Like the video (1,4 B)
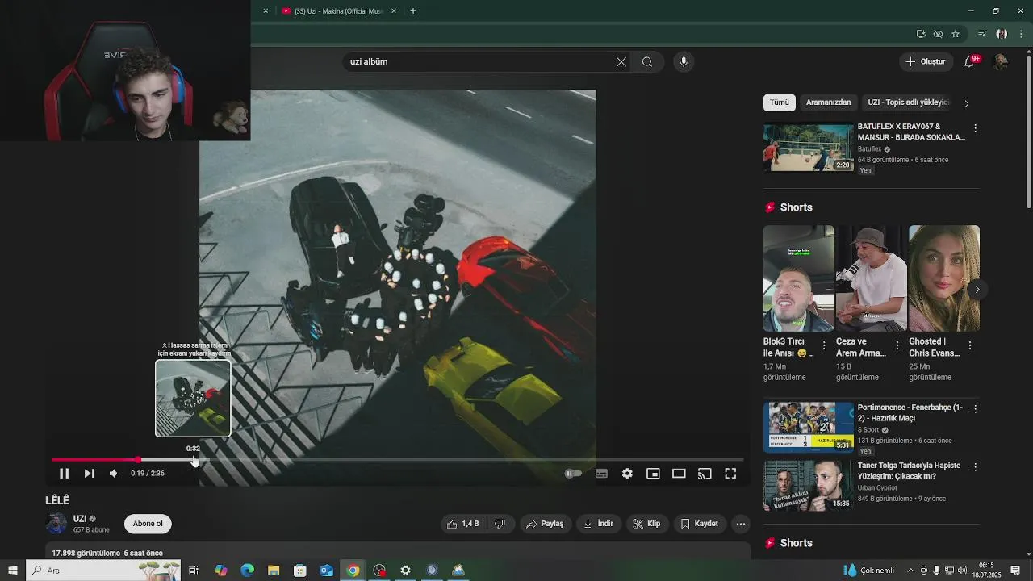This screenshot has height=581, width=1033. click(463, 524)
